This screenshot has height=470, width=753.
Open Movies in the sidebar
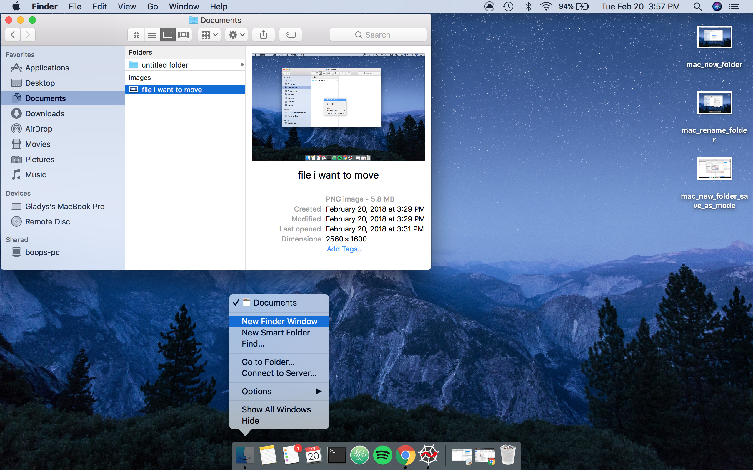point(63,144)
